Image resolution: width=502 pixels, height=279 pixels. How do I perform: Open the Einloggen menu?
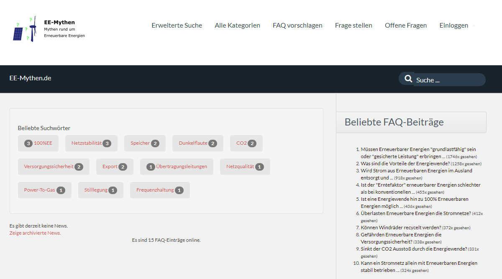coord(454,26)
